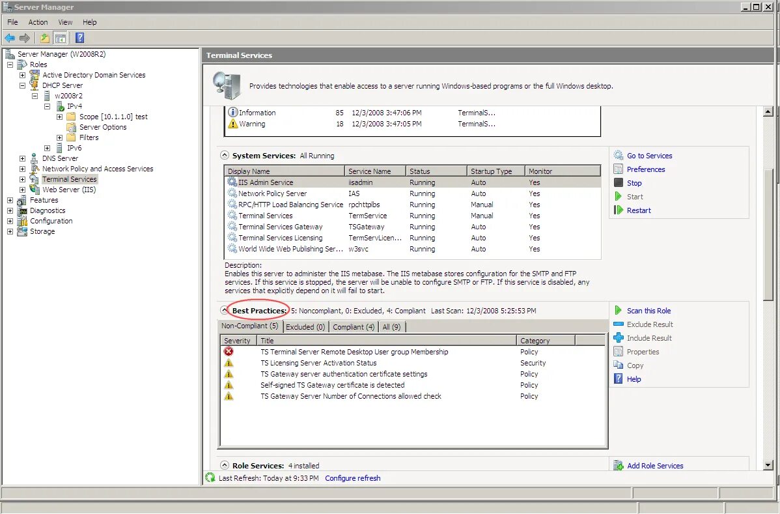Click the Include Result plus icon
The height and width of the screenshot is (514, 780).
point(619,338)
